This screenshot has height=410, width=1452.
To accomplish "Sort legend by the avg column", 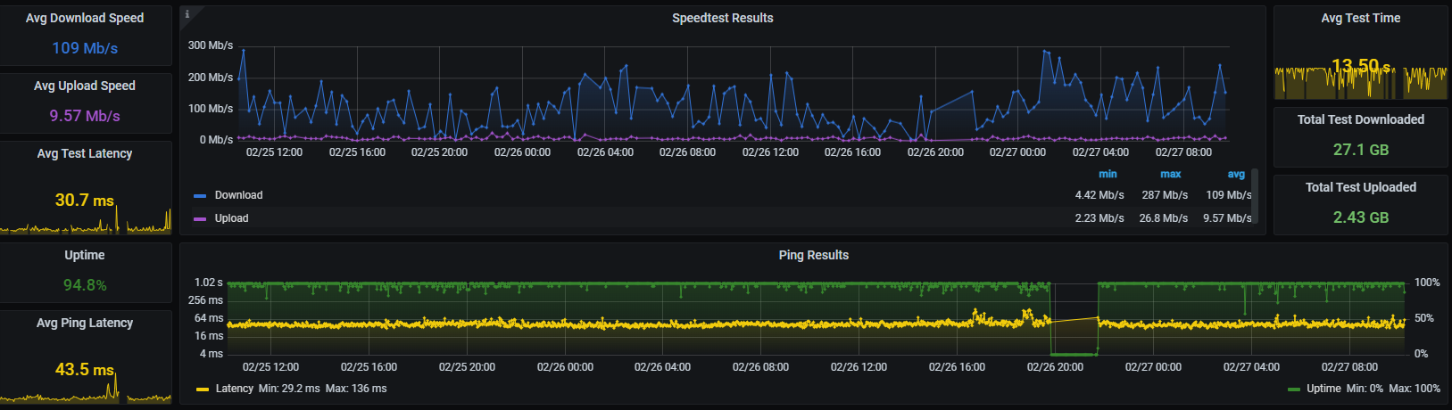I will (1235, 175).
